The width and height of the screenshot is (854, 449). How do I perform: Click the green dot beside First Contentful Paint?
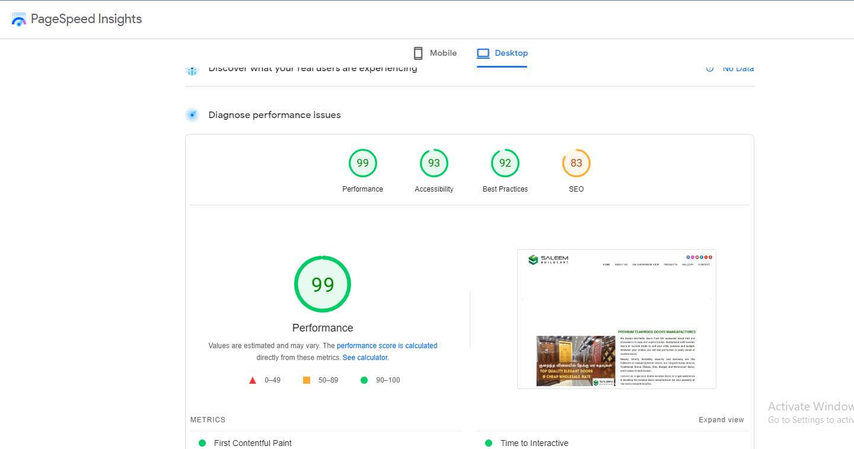(202, 443)
